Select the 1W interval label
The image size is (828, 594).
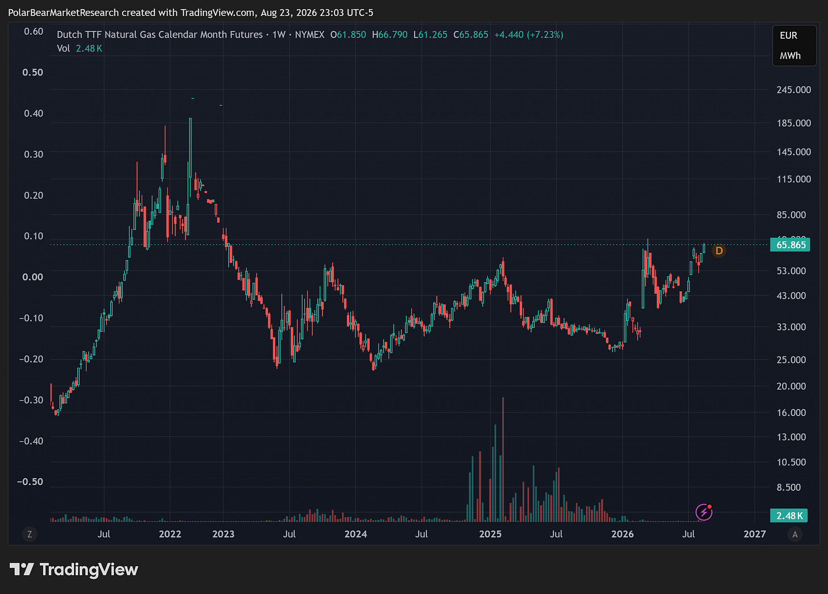pyautogui.click(x=279, y=35)
